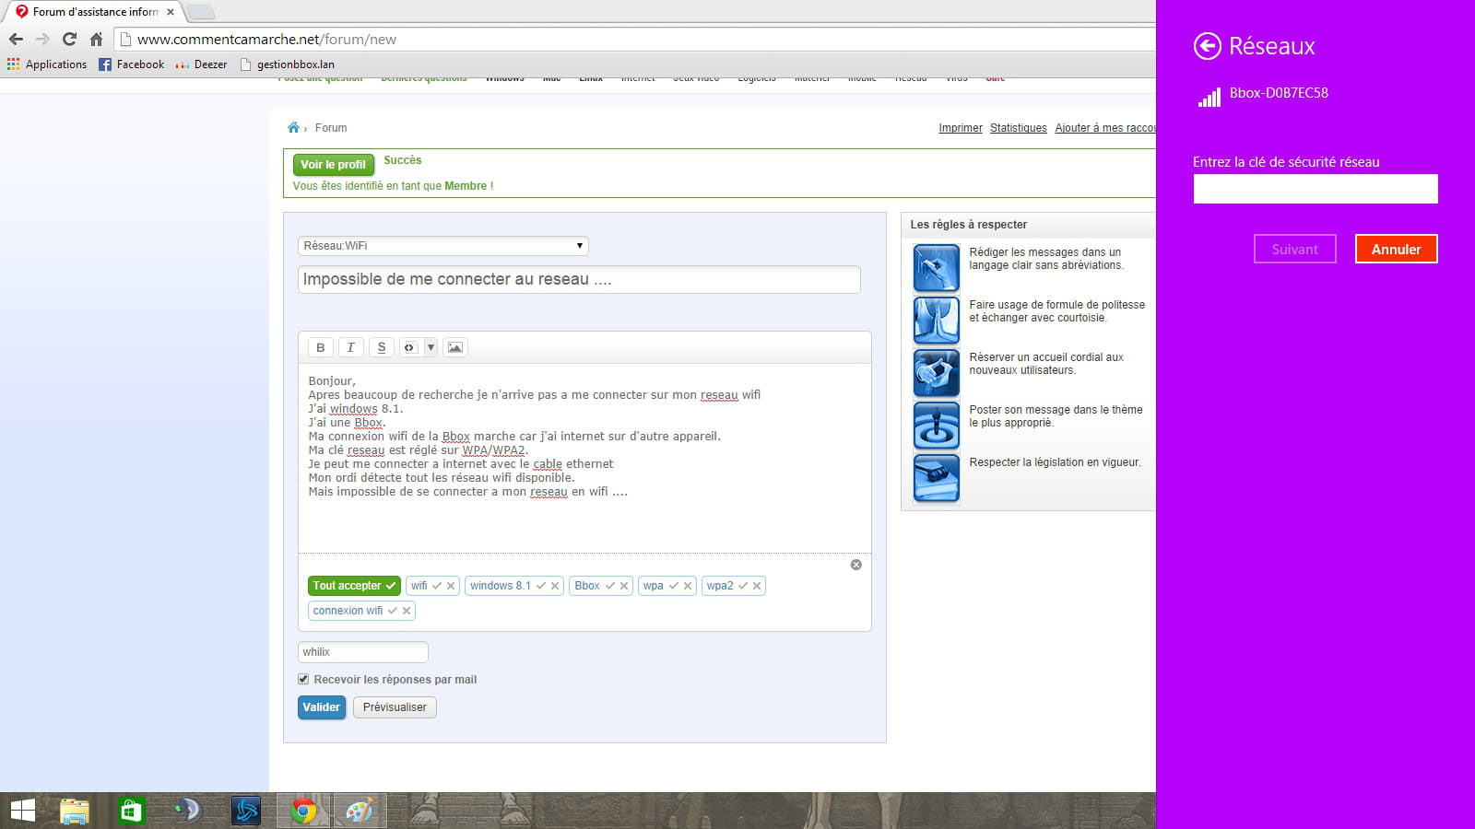
Task: Click inside the message body text area
Action: click(x=584, y=459)
